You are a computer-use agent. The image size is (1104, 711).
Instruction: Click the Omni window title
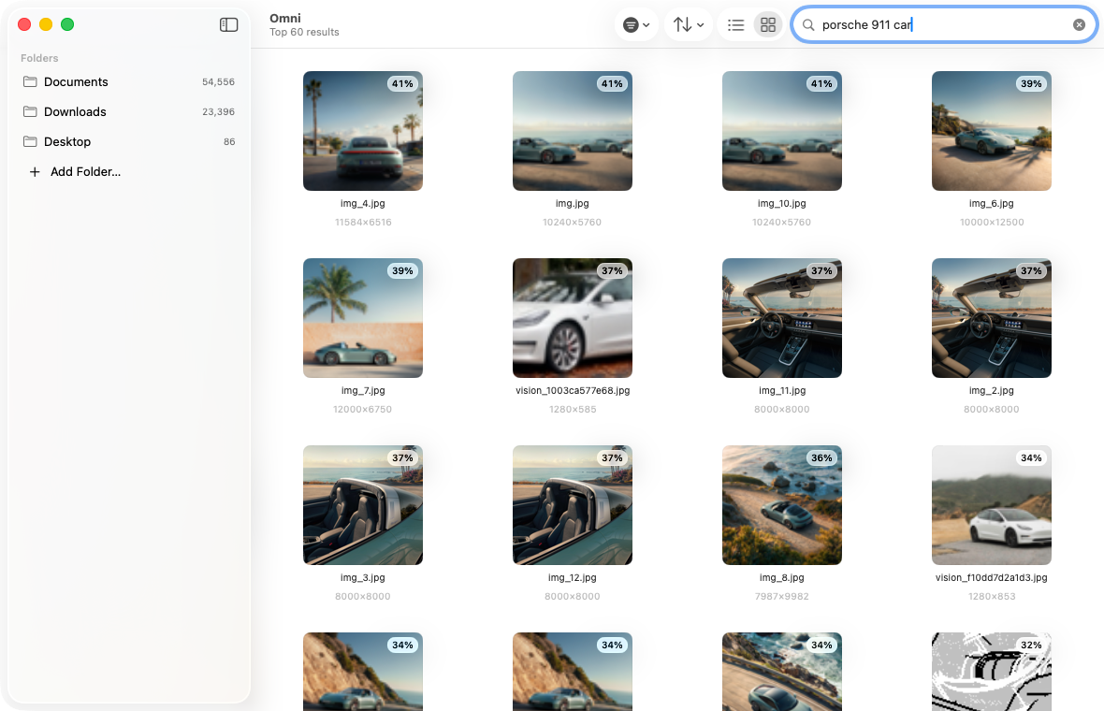(285, 19)
